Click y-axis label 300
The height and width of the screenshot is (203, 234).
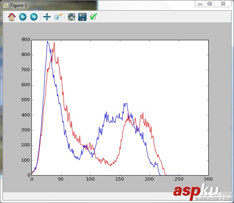(x=26, y=130)
